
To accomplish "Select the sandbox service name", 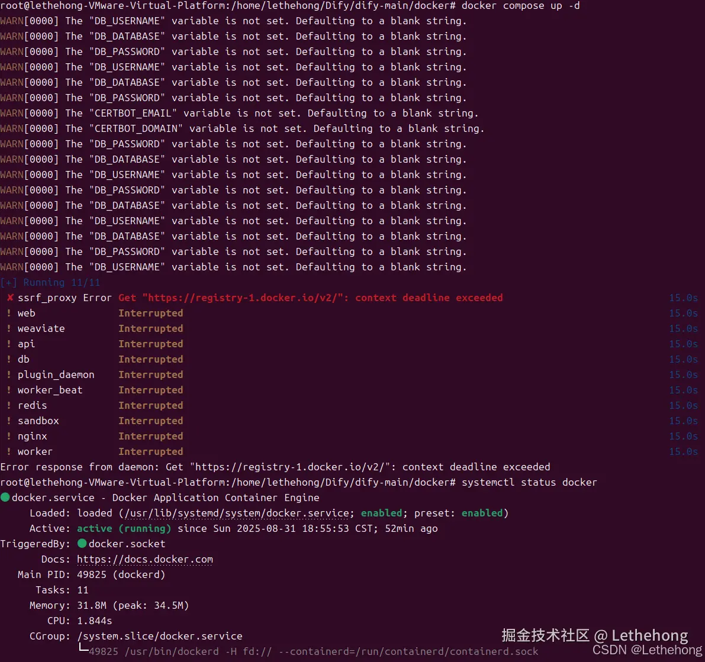I will click(38, 421).
